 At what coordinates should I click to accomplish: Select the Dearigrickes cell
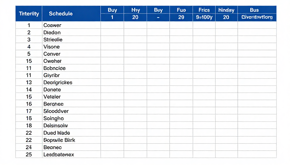pyautogui.click(x=72, y=82)
